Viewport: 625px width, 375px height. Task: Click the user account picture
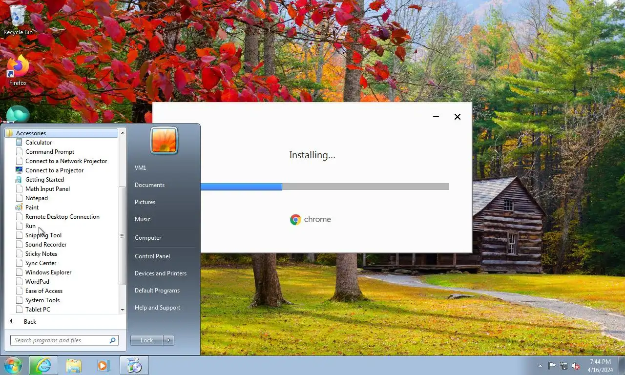(x=164, y=140)
